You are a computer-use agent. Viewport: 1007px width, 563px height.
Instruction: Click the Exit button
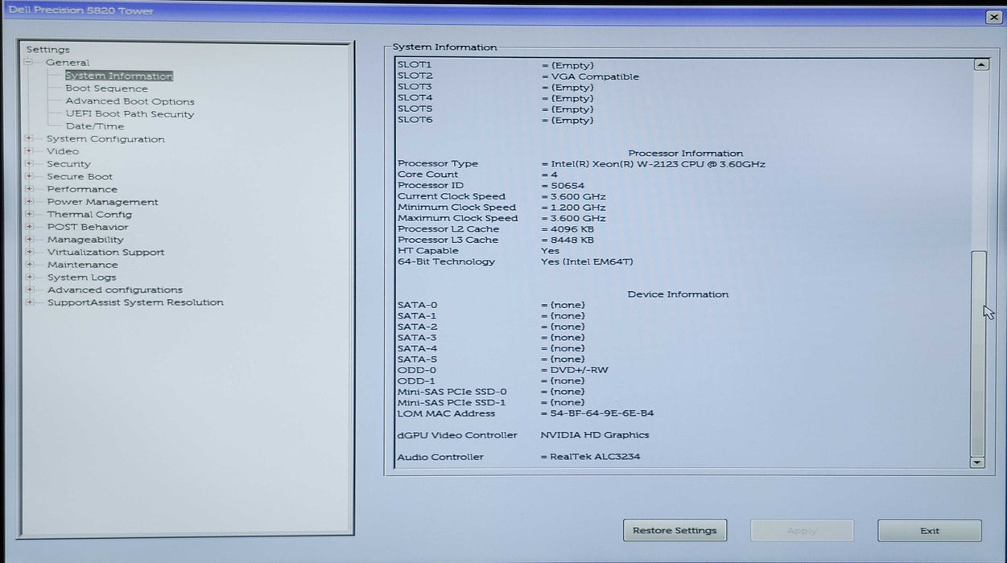pyautogui.click(x=929, y=531)
